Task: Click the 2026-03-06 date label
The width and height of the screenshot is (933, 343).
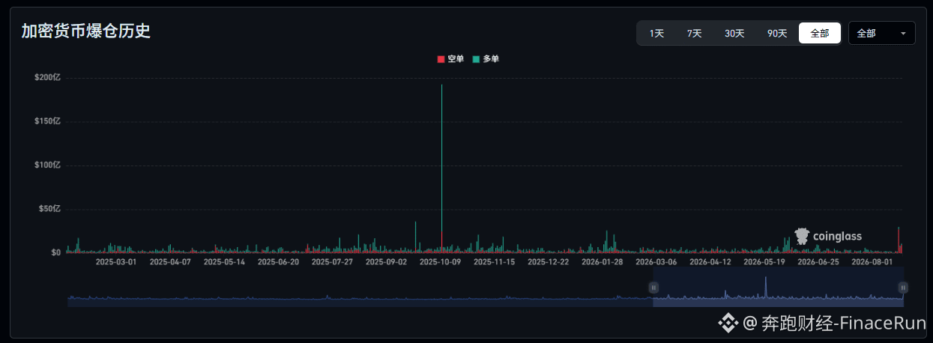Action: click(x=656, y=262)
